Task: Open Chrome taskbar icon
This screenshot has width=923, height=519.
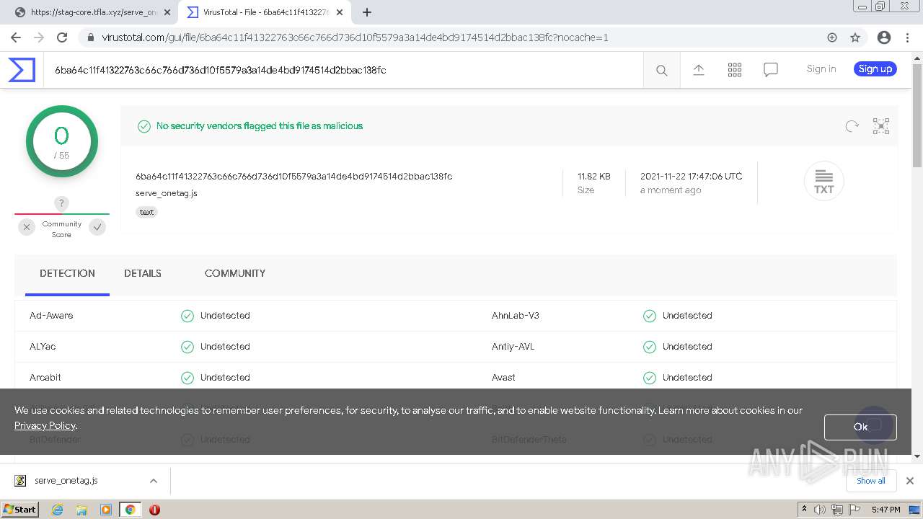Action: click(x=130, y=510)
